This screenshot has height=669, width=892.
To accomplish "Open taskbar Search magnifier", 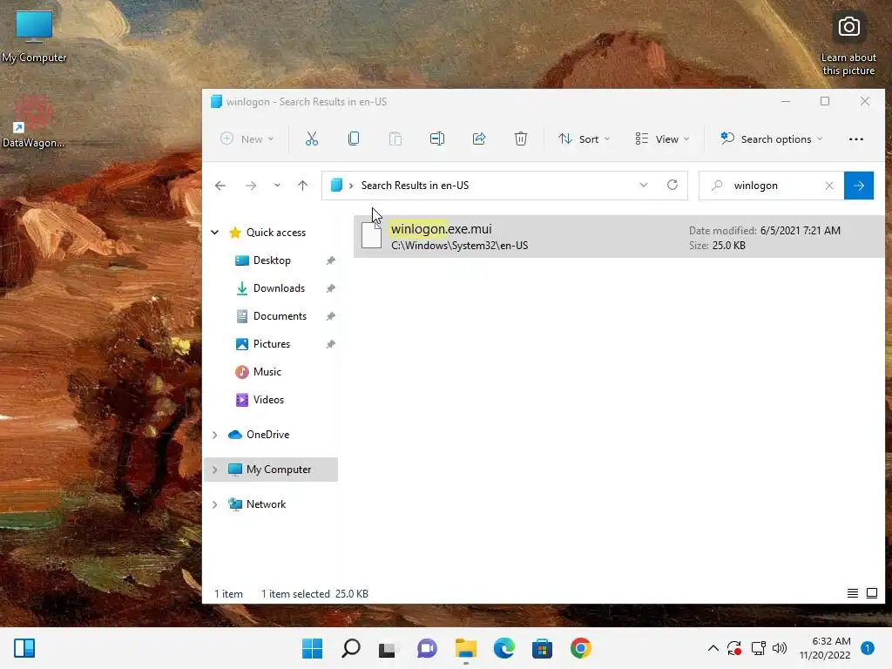I will [x=350, y=648].
